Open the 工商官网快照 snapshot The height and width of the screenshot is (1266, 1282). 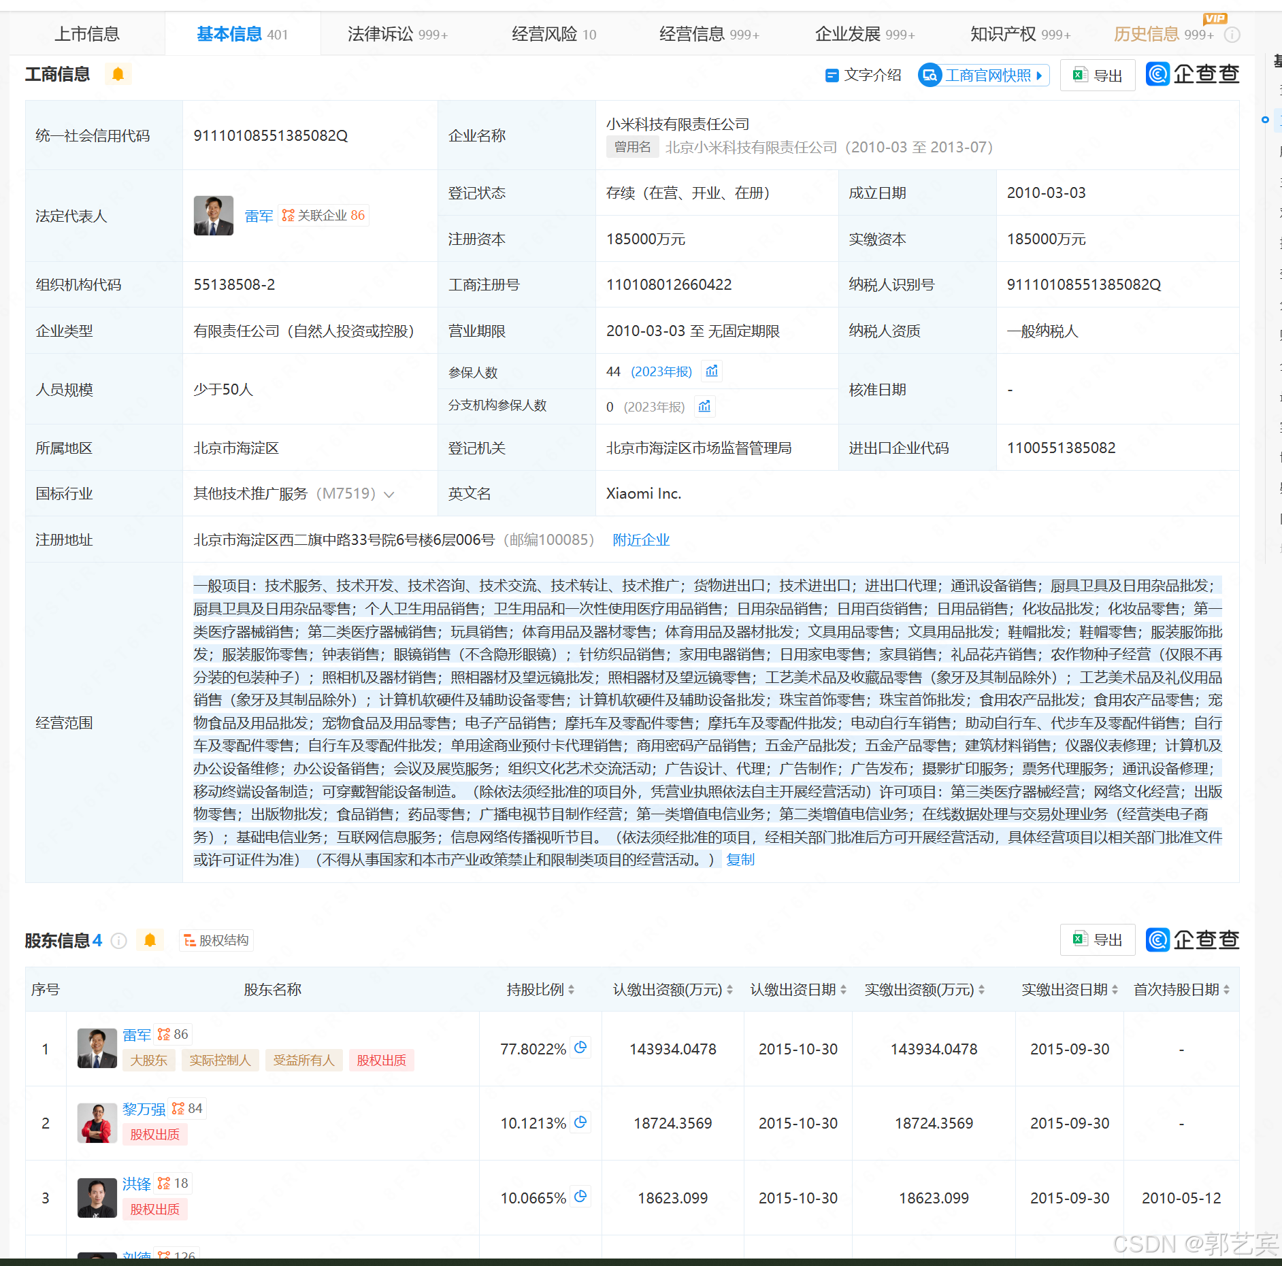[983, 75]
